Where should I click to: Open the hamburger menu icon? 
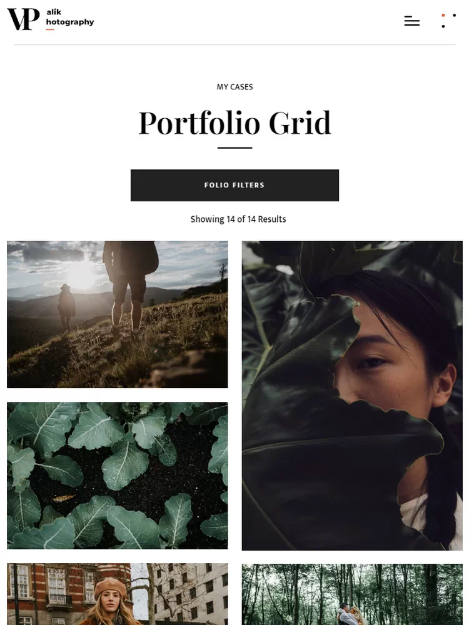click(411, 21)
